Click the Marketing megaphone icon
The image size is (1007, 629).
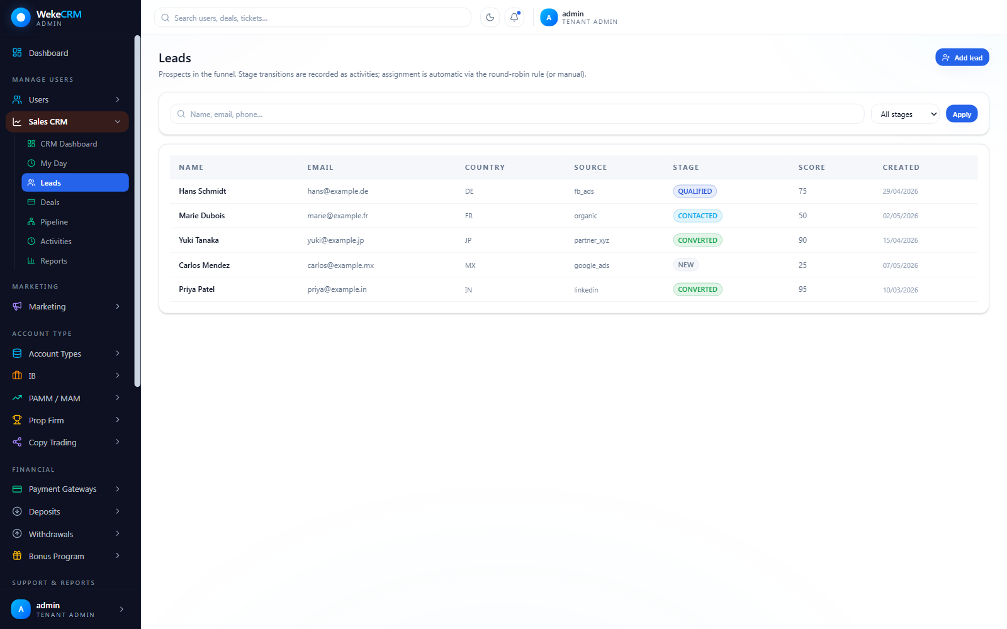[x=17, y=306]
